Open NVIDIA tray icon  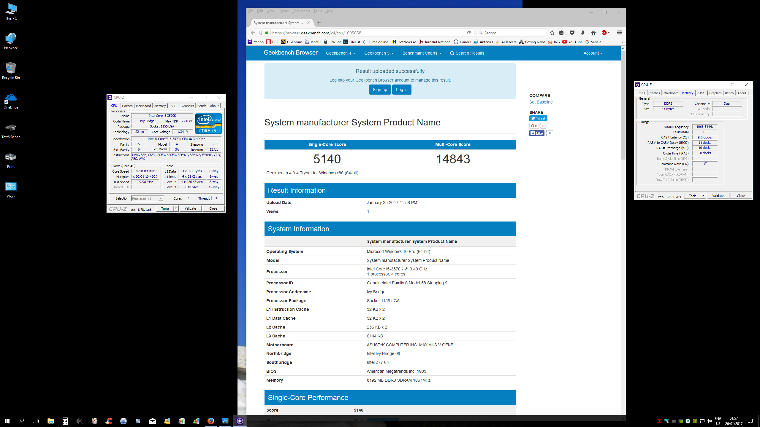coord(680,421)
